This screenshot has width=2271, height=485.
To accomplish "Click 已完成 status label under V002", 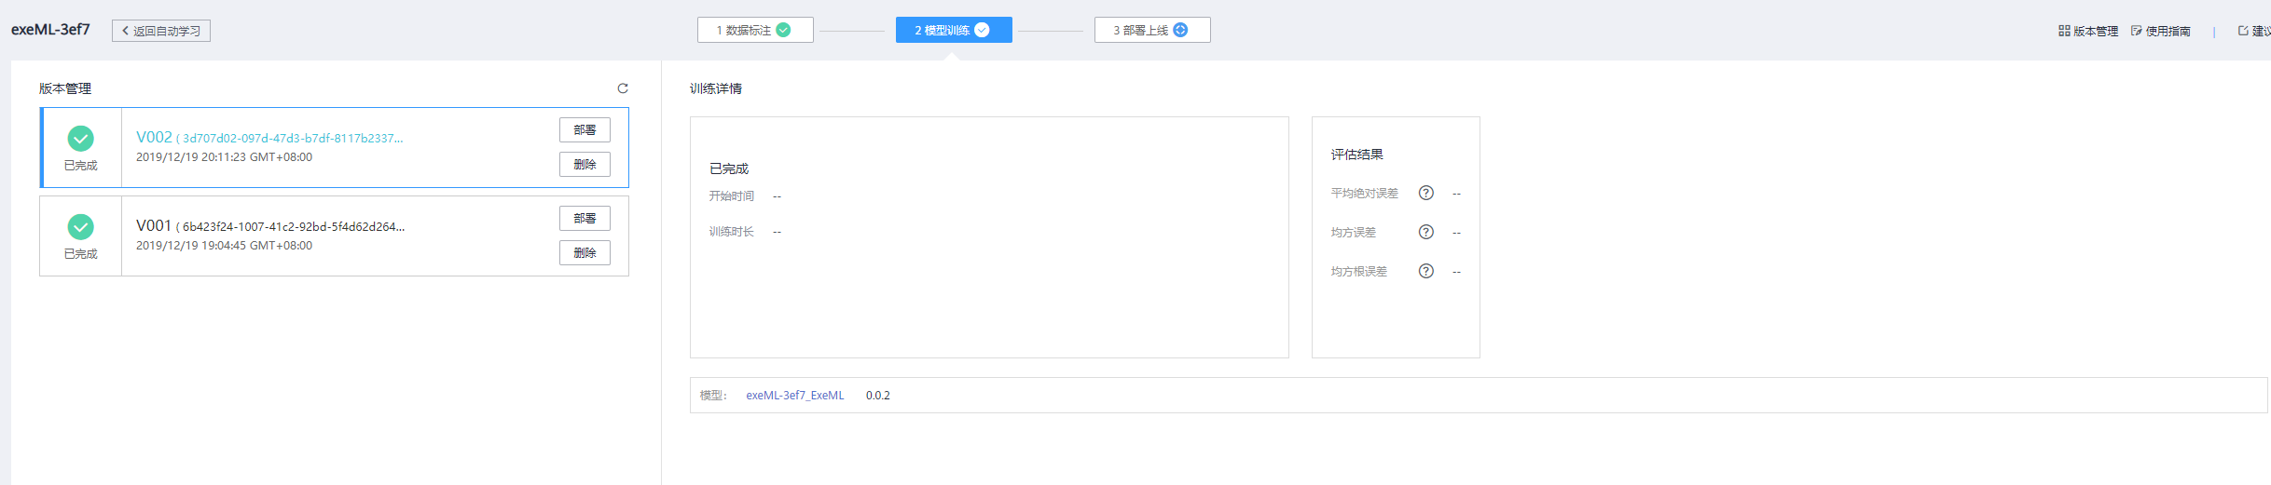I will click(81, 166).
